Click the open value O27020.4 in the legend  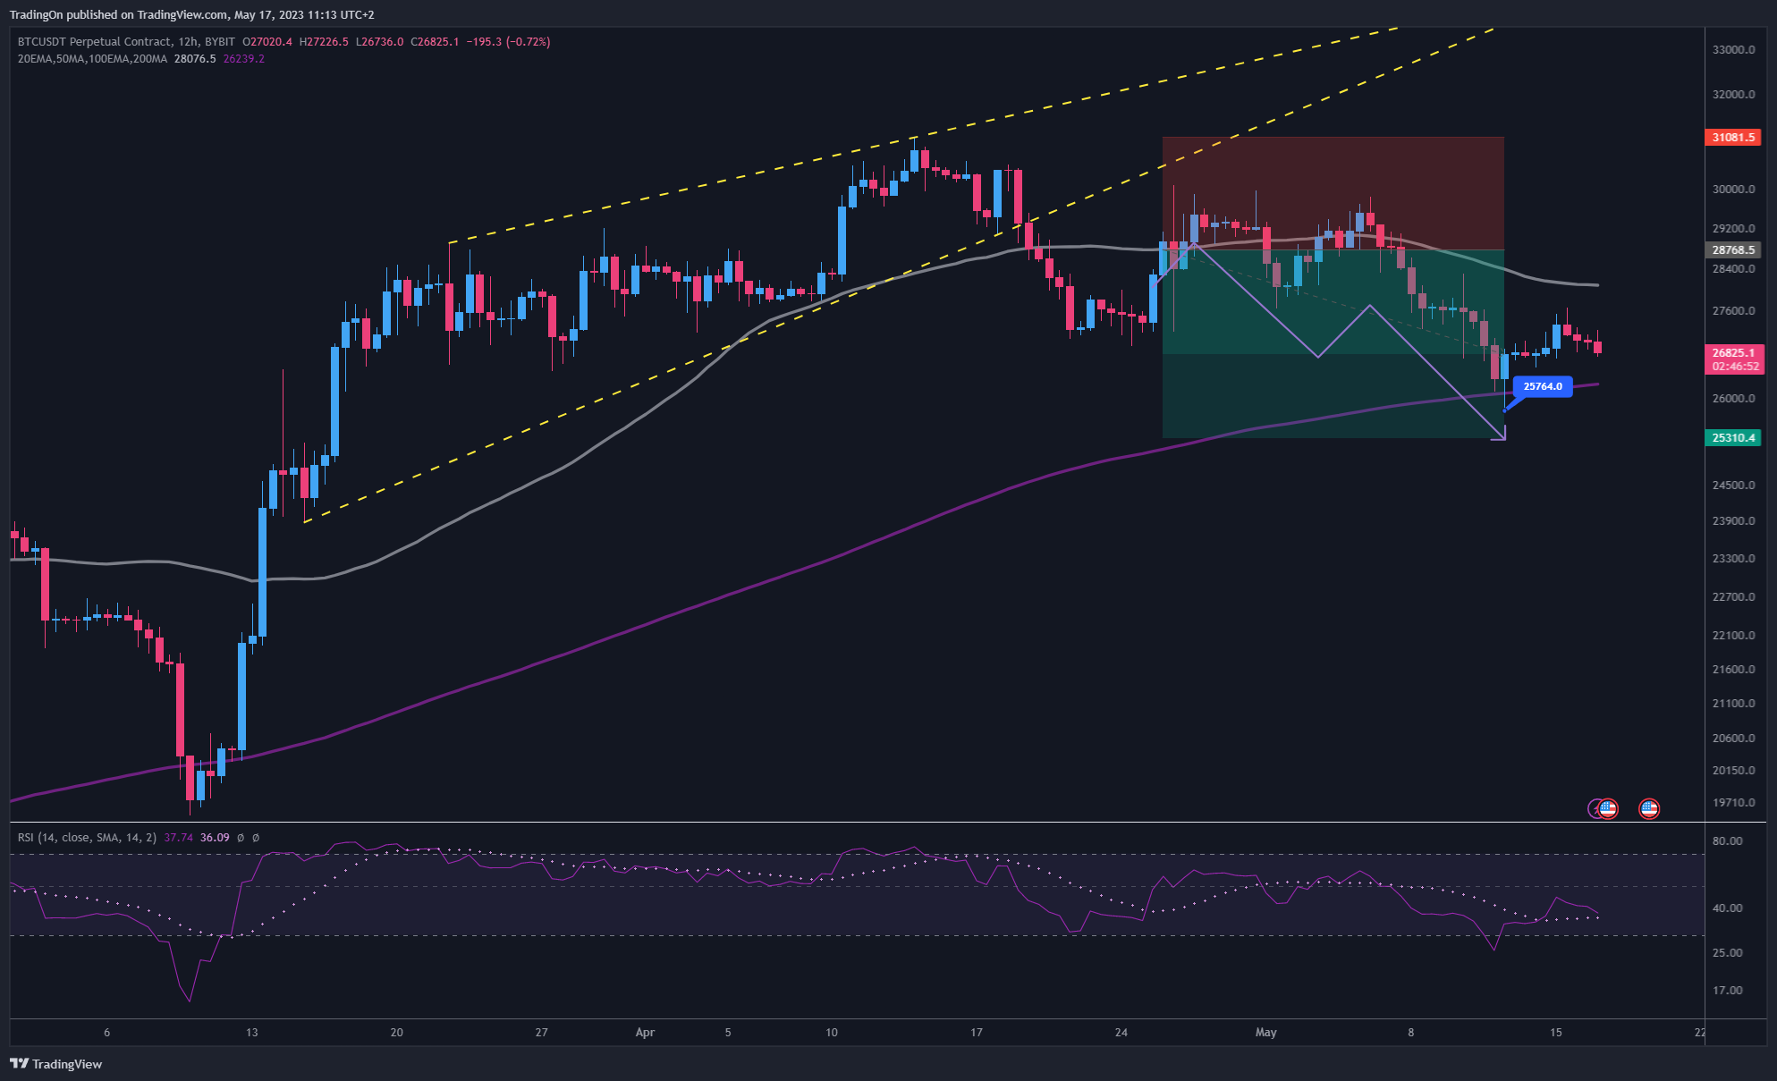[x=267, y=42]
